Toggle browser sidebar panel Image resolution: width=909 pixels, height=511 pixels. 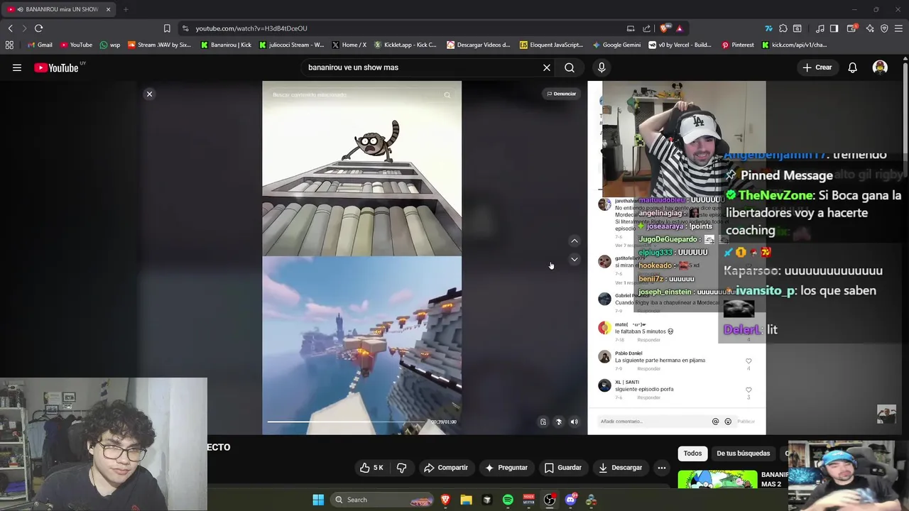pyautogui.click(x=834, y=28)
